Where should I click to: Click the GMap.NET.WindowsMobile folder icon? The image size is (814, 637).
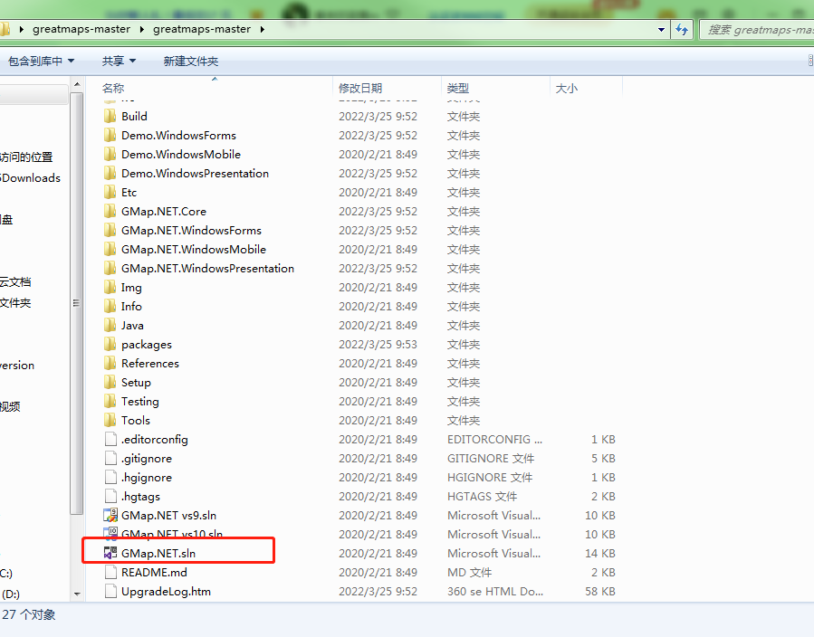click(110, 250)
